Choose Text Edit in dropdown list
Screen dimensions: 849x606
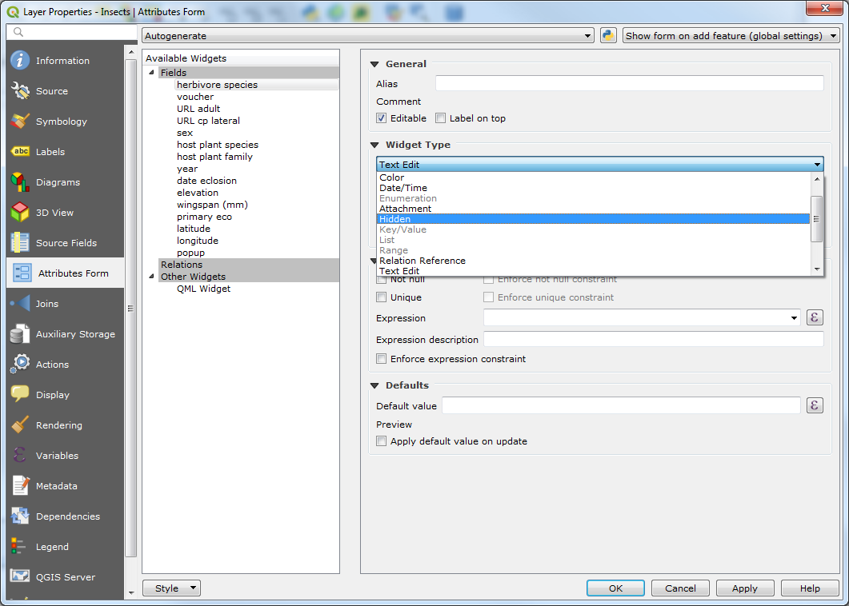(593, 271)
